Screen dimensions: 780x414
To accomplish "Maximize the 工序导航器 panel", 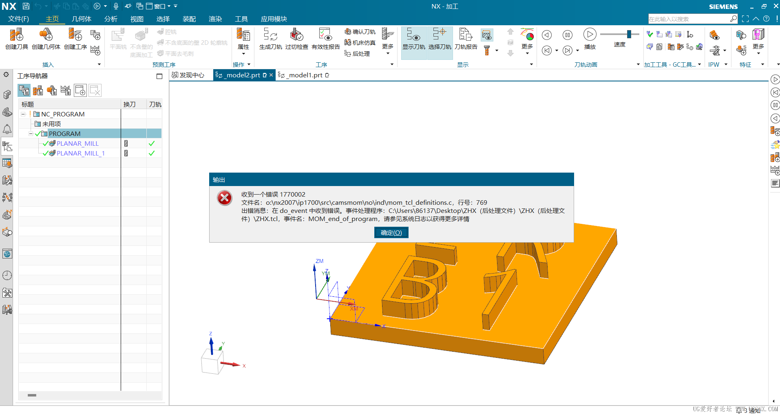I will (x=159, y=76).
